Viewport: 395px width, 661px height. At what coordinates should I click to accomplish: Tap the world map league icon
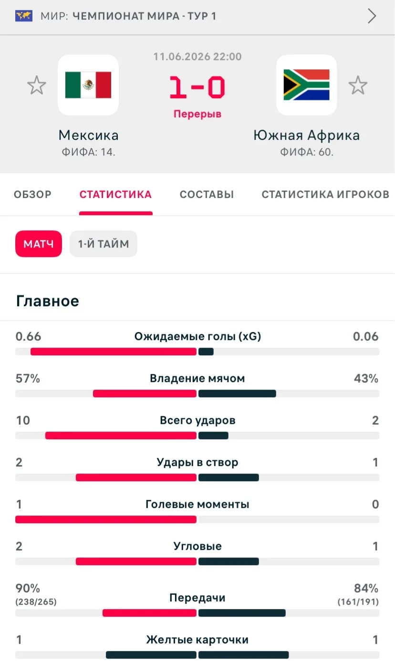click(x=23, y=16)
